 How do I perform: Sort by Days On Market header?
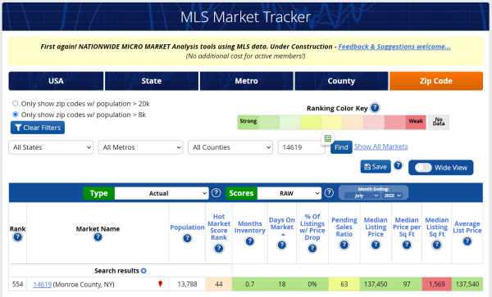(282, 223)
